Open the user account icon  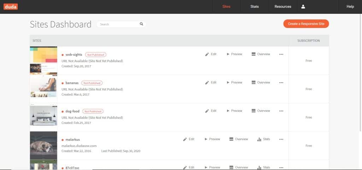pos(303,7)
